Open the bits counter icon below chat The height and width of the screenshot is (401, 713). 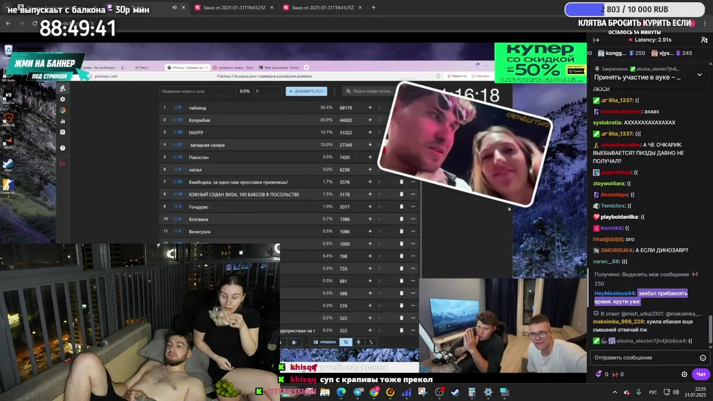[x=599, y=374]
